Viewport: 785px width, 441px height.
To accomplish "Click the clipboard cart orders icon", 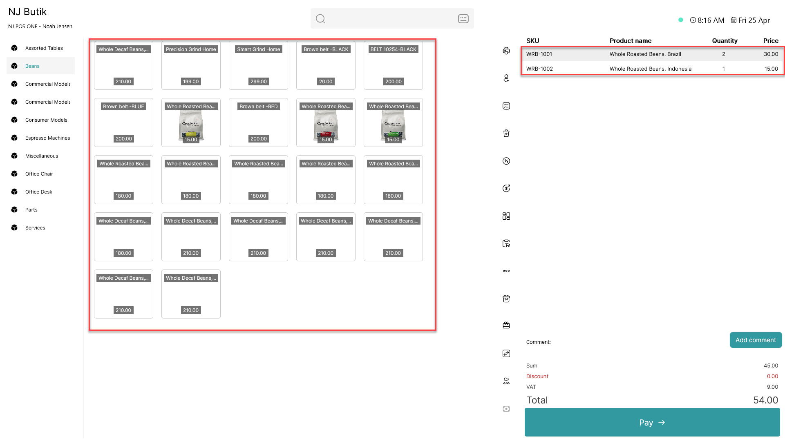I will click(x=506, y=243).
